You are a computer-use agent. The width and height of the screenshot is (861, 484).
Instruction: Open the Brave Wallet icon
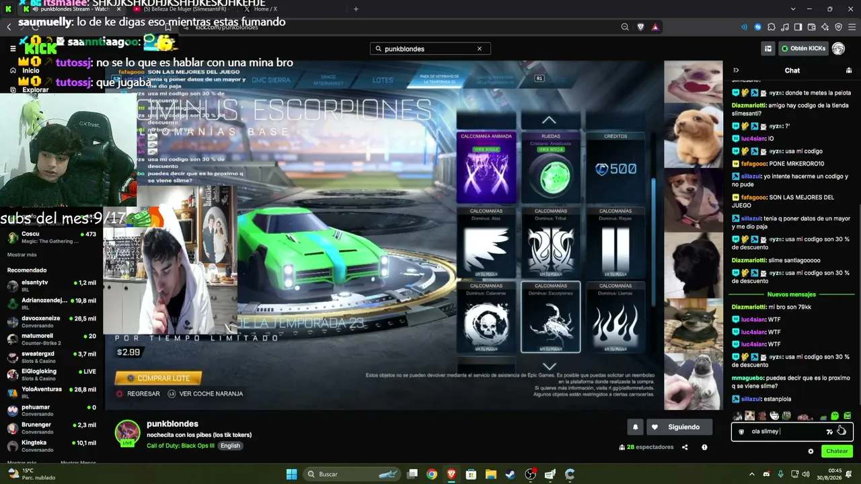[x=811, y=27]
